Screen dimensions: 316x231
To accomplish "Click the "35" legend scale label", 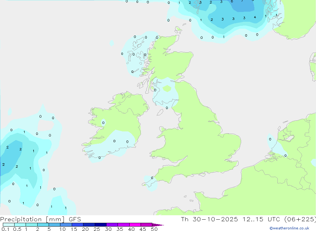I will 120,229.
